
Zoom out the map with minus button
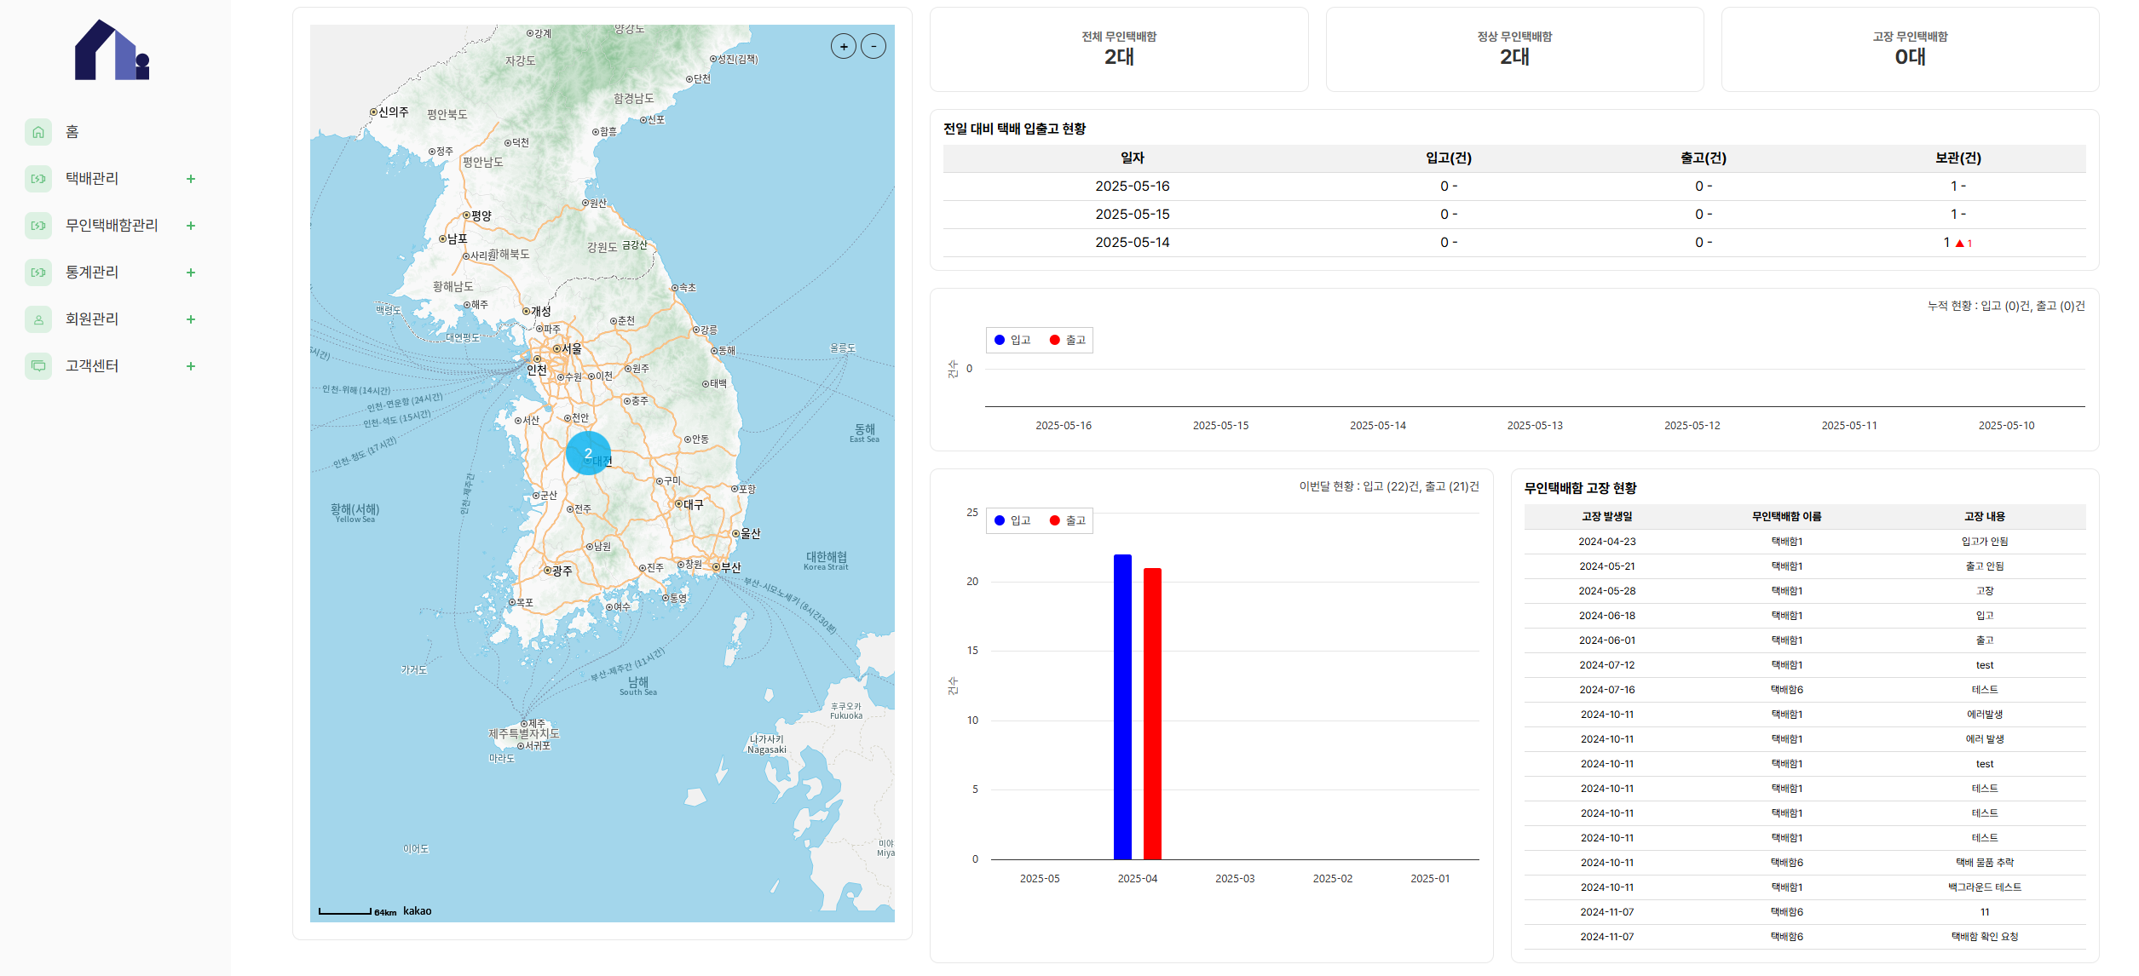point(873,46)
